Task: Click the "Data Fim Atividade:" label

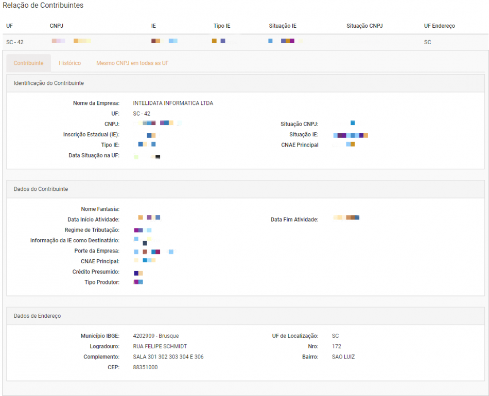Action: [x=294, y=220]
